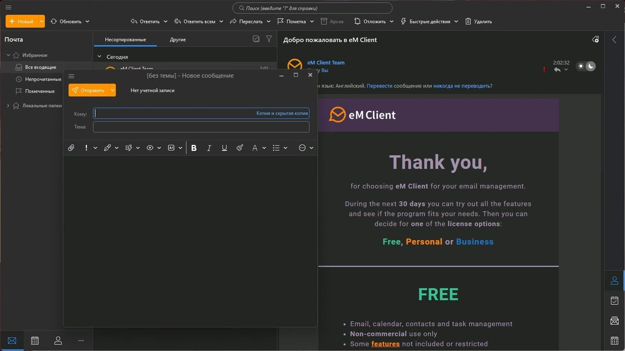Viewport: 625px width, 351px height.
Task: Open the Пометка dropdown arrow
Action: 312,21
